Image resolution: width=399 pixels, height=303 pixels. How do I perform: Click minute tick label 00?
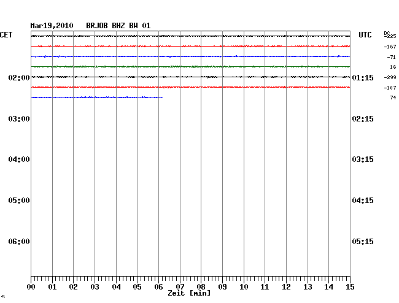click(31, 286)
